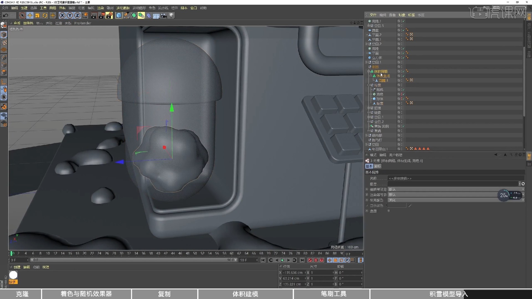The width and height of the screenshot is (532, 299).
Task: Switch to Texture mode checker icon
Action: pyautogui.click(x=4, y=42)
